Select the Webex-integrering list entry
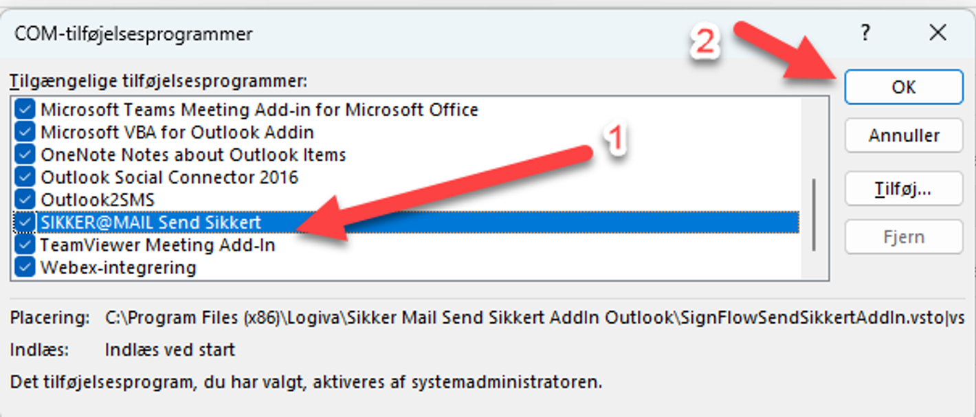Image resolution: width=976 pixels, height=417 pixels. [x=406, y=267]
